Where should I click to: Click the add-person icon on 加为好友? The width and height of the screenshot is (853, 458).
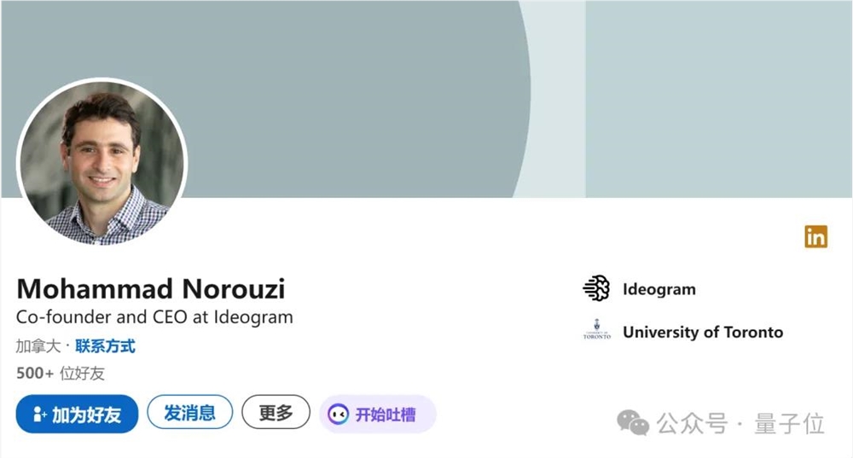(x=39, y=415)
